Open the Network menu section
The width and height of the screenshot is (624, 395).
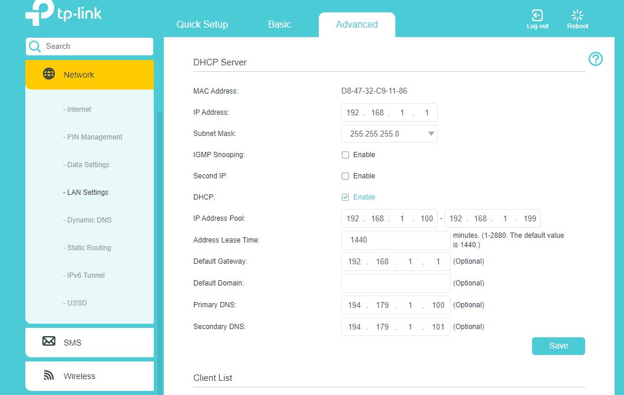coord(90,75)
